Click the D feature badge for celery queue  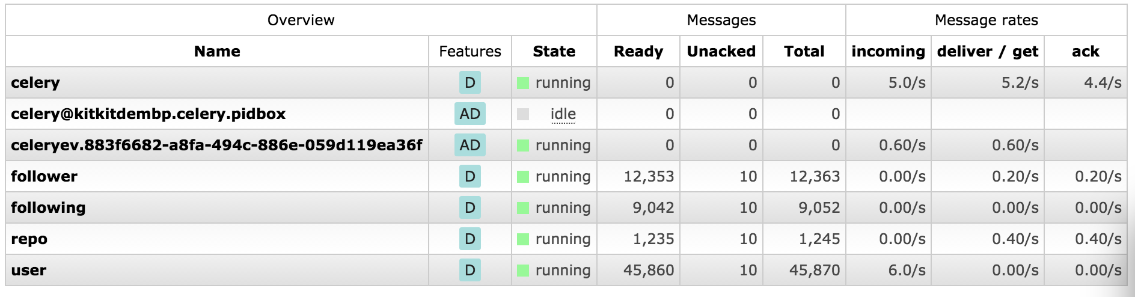[x=470, y=82]
